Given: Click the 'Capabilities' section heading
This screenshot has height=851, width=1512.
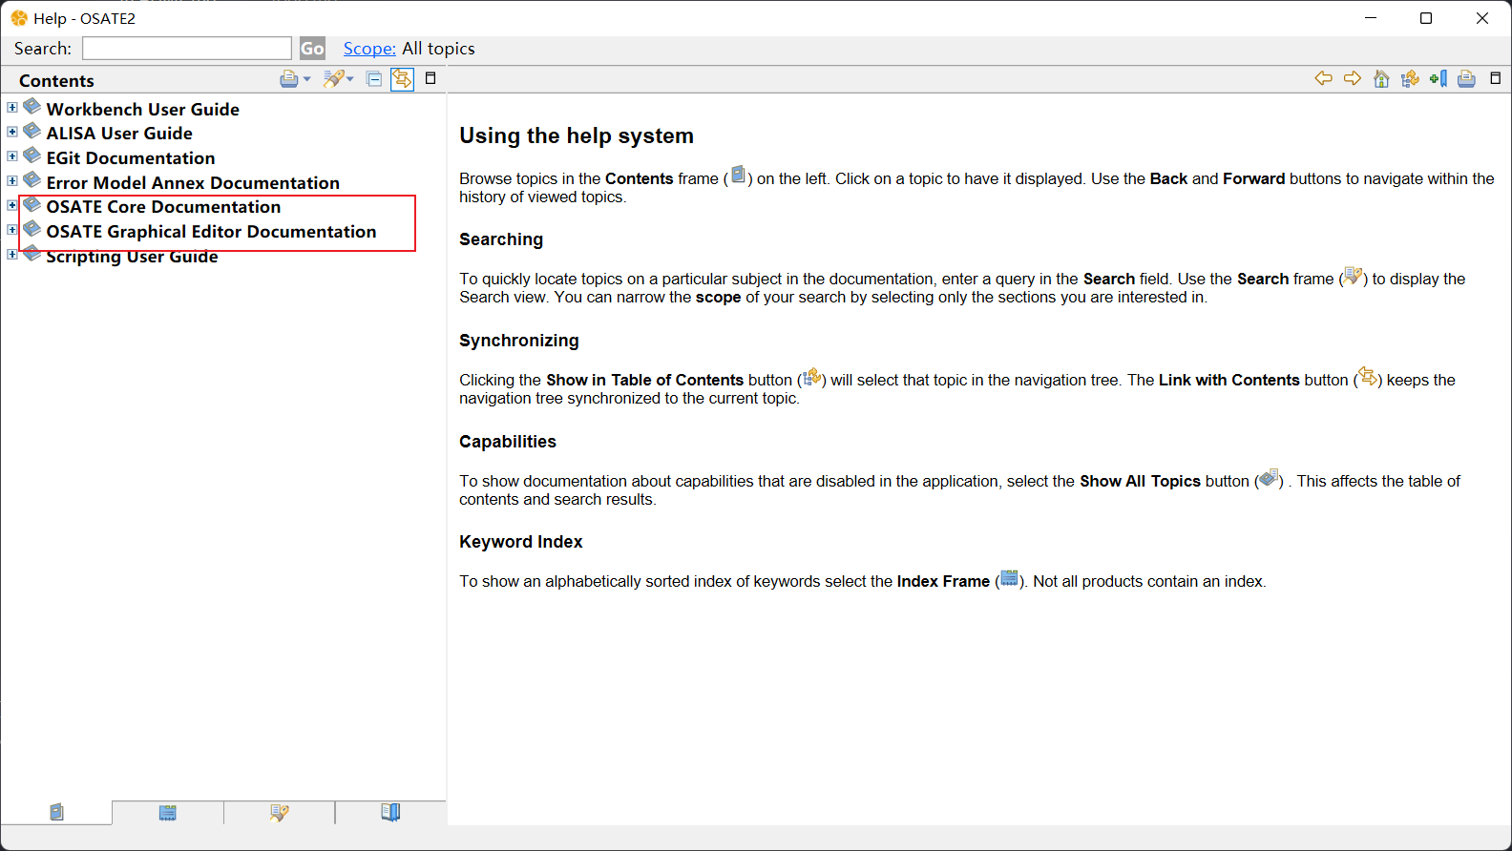Looking at the screenshot, I should [508, 442].
